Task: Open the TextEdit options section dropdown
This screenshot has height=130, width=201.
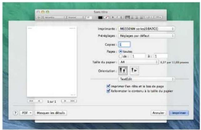Action: click(x=146, y=79)
